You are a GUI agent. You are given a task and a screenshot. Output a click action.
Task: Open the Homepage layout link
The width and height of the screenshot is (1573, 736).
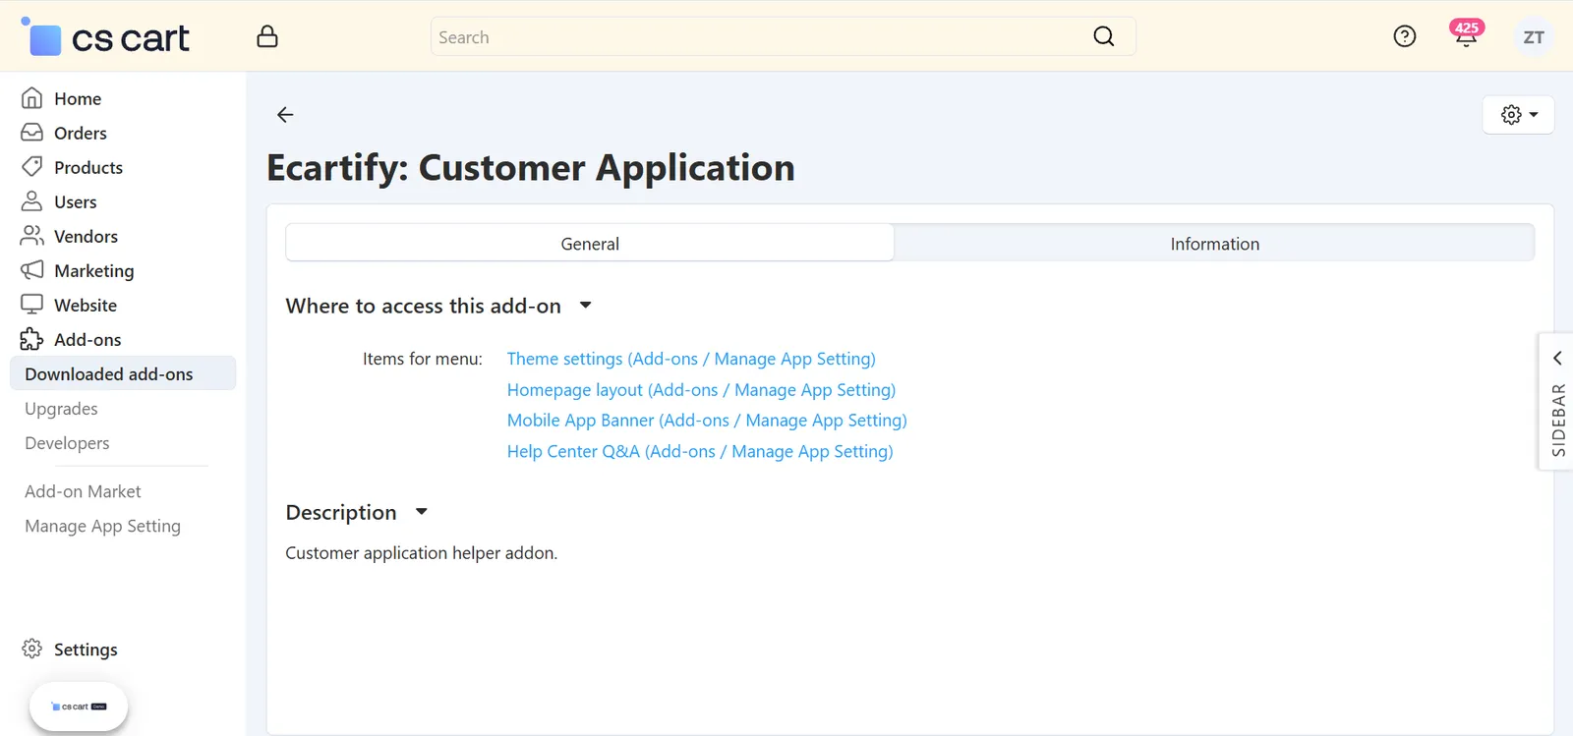click(701, 390)
